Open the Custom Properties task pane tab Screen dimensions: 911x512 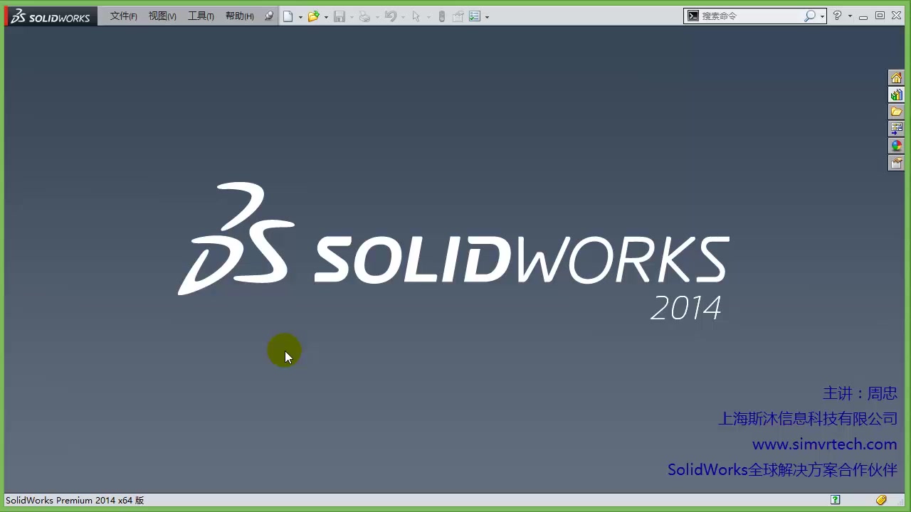(896, 163)
